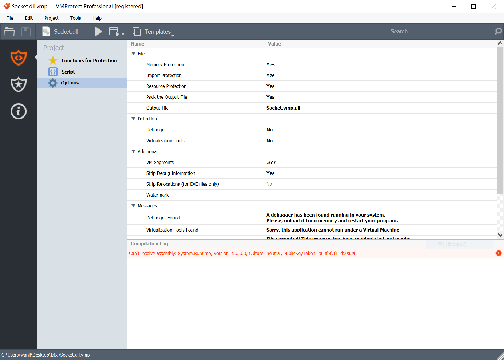This screenshot has height=360, width=504.
Task: Close the VMProtect window
Action: (x=494, y=6)
